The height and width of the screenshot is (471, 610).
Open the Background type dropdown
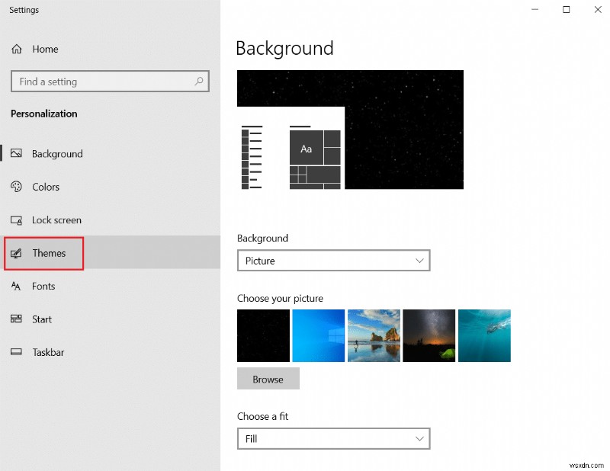(x=334, y=260)
